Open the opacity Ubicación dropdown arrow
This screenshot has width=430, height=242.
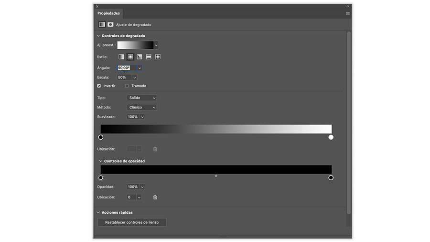(139, 197)
